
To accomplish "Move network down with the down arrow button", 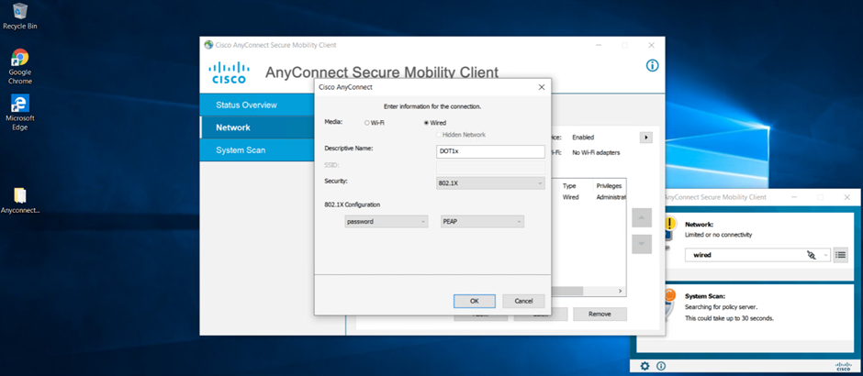I will pos(642,244).
